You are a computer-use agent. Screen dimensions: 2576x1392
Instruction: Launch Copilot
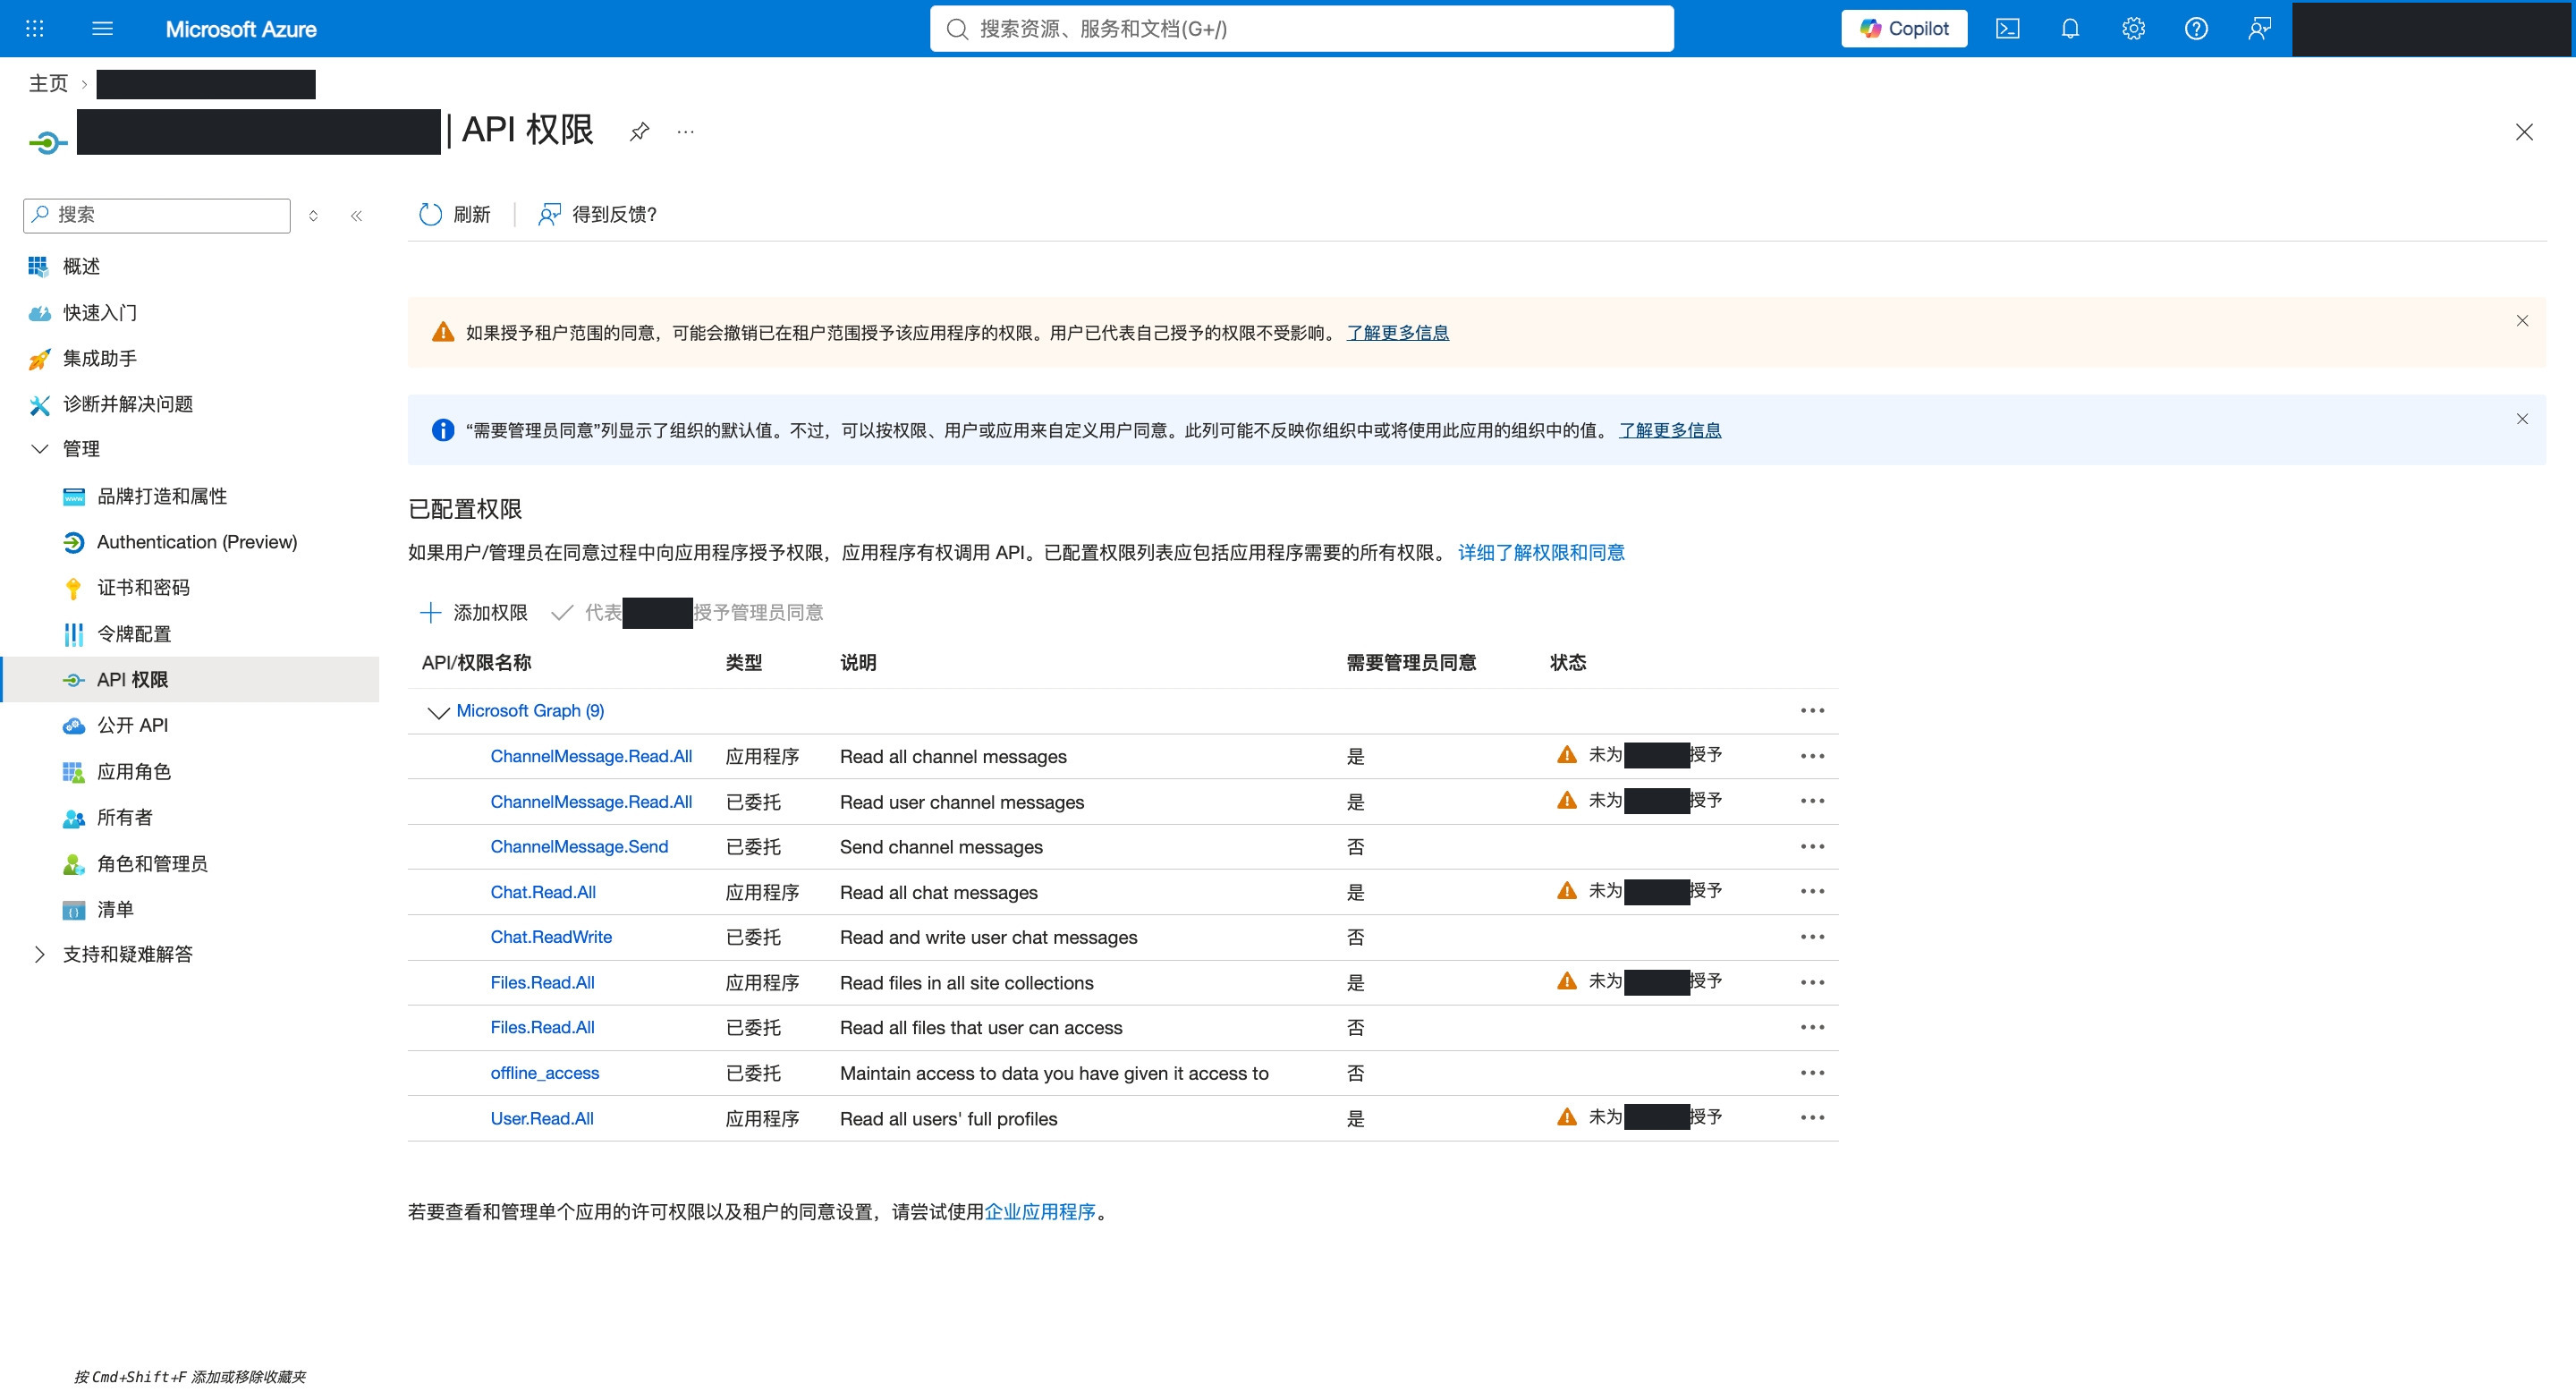[1904, 28]
